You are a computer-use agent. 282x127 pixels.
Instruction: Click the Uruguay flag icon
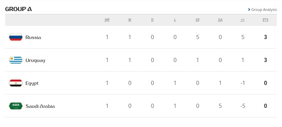16,60
